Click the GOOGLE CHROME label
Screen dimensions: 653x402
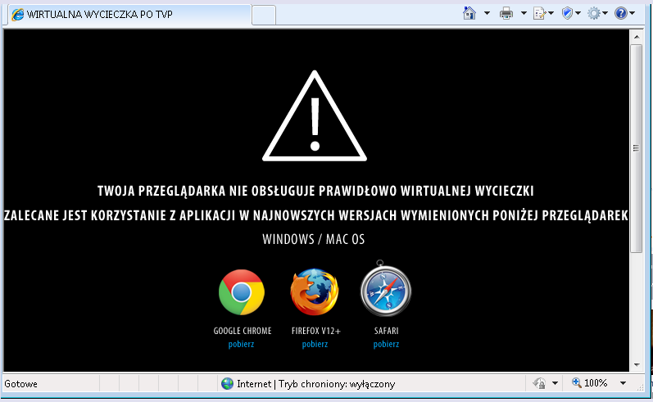[x=243, y=331]
